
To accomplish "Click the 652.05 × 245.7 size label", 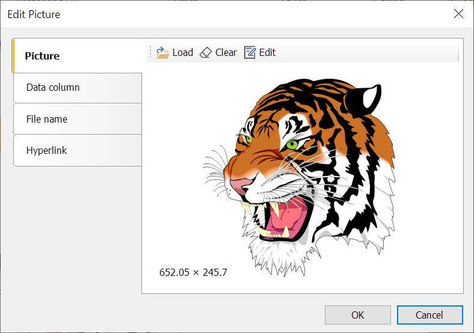I will coord(193,272).
